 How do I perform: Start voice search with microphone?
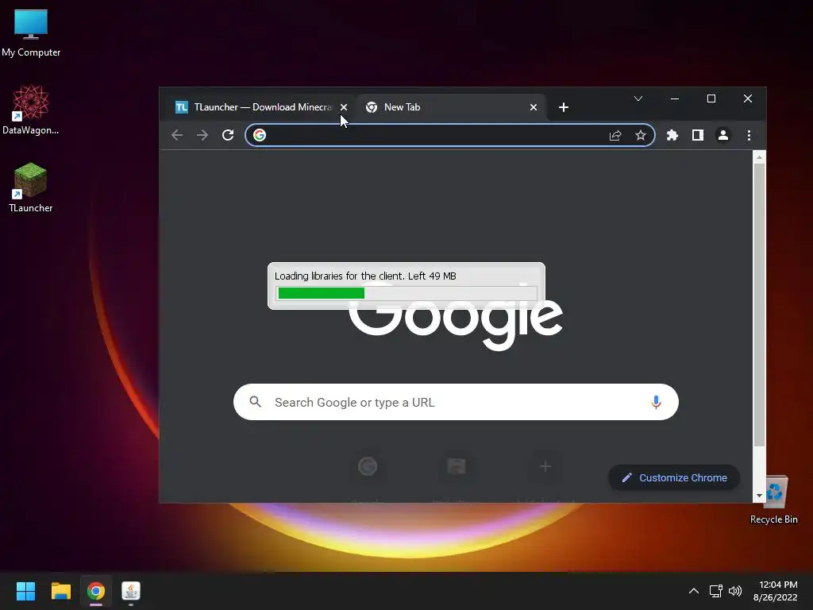coord(656,402)
